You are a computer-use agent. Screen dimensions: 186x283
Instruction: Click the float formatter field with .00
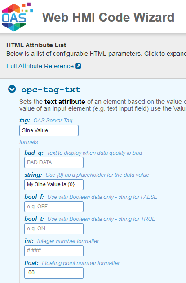coord(54,273)
